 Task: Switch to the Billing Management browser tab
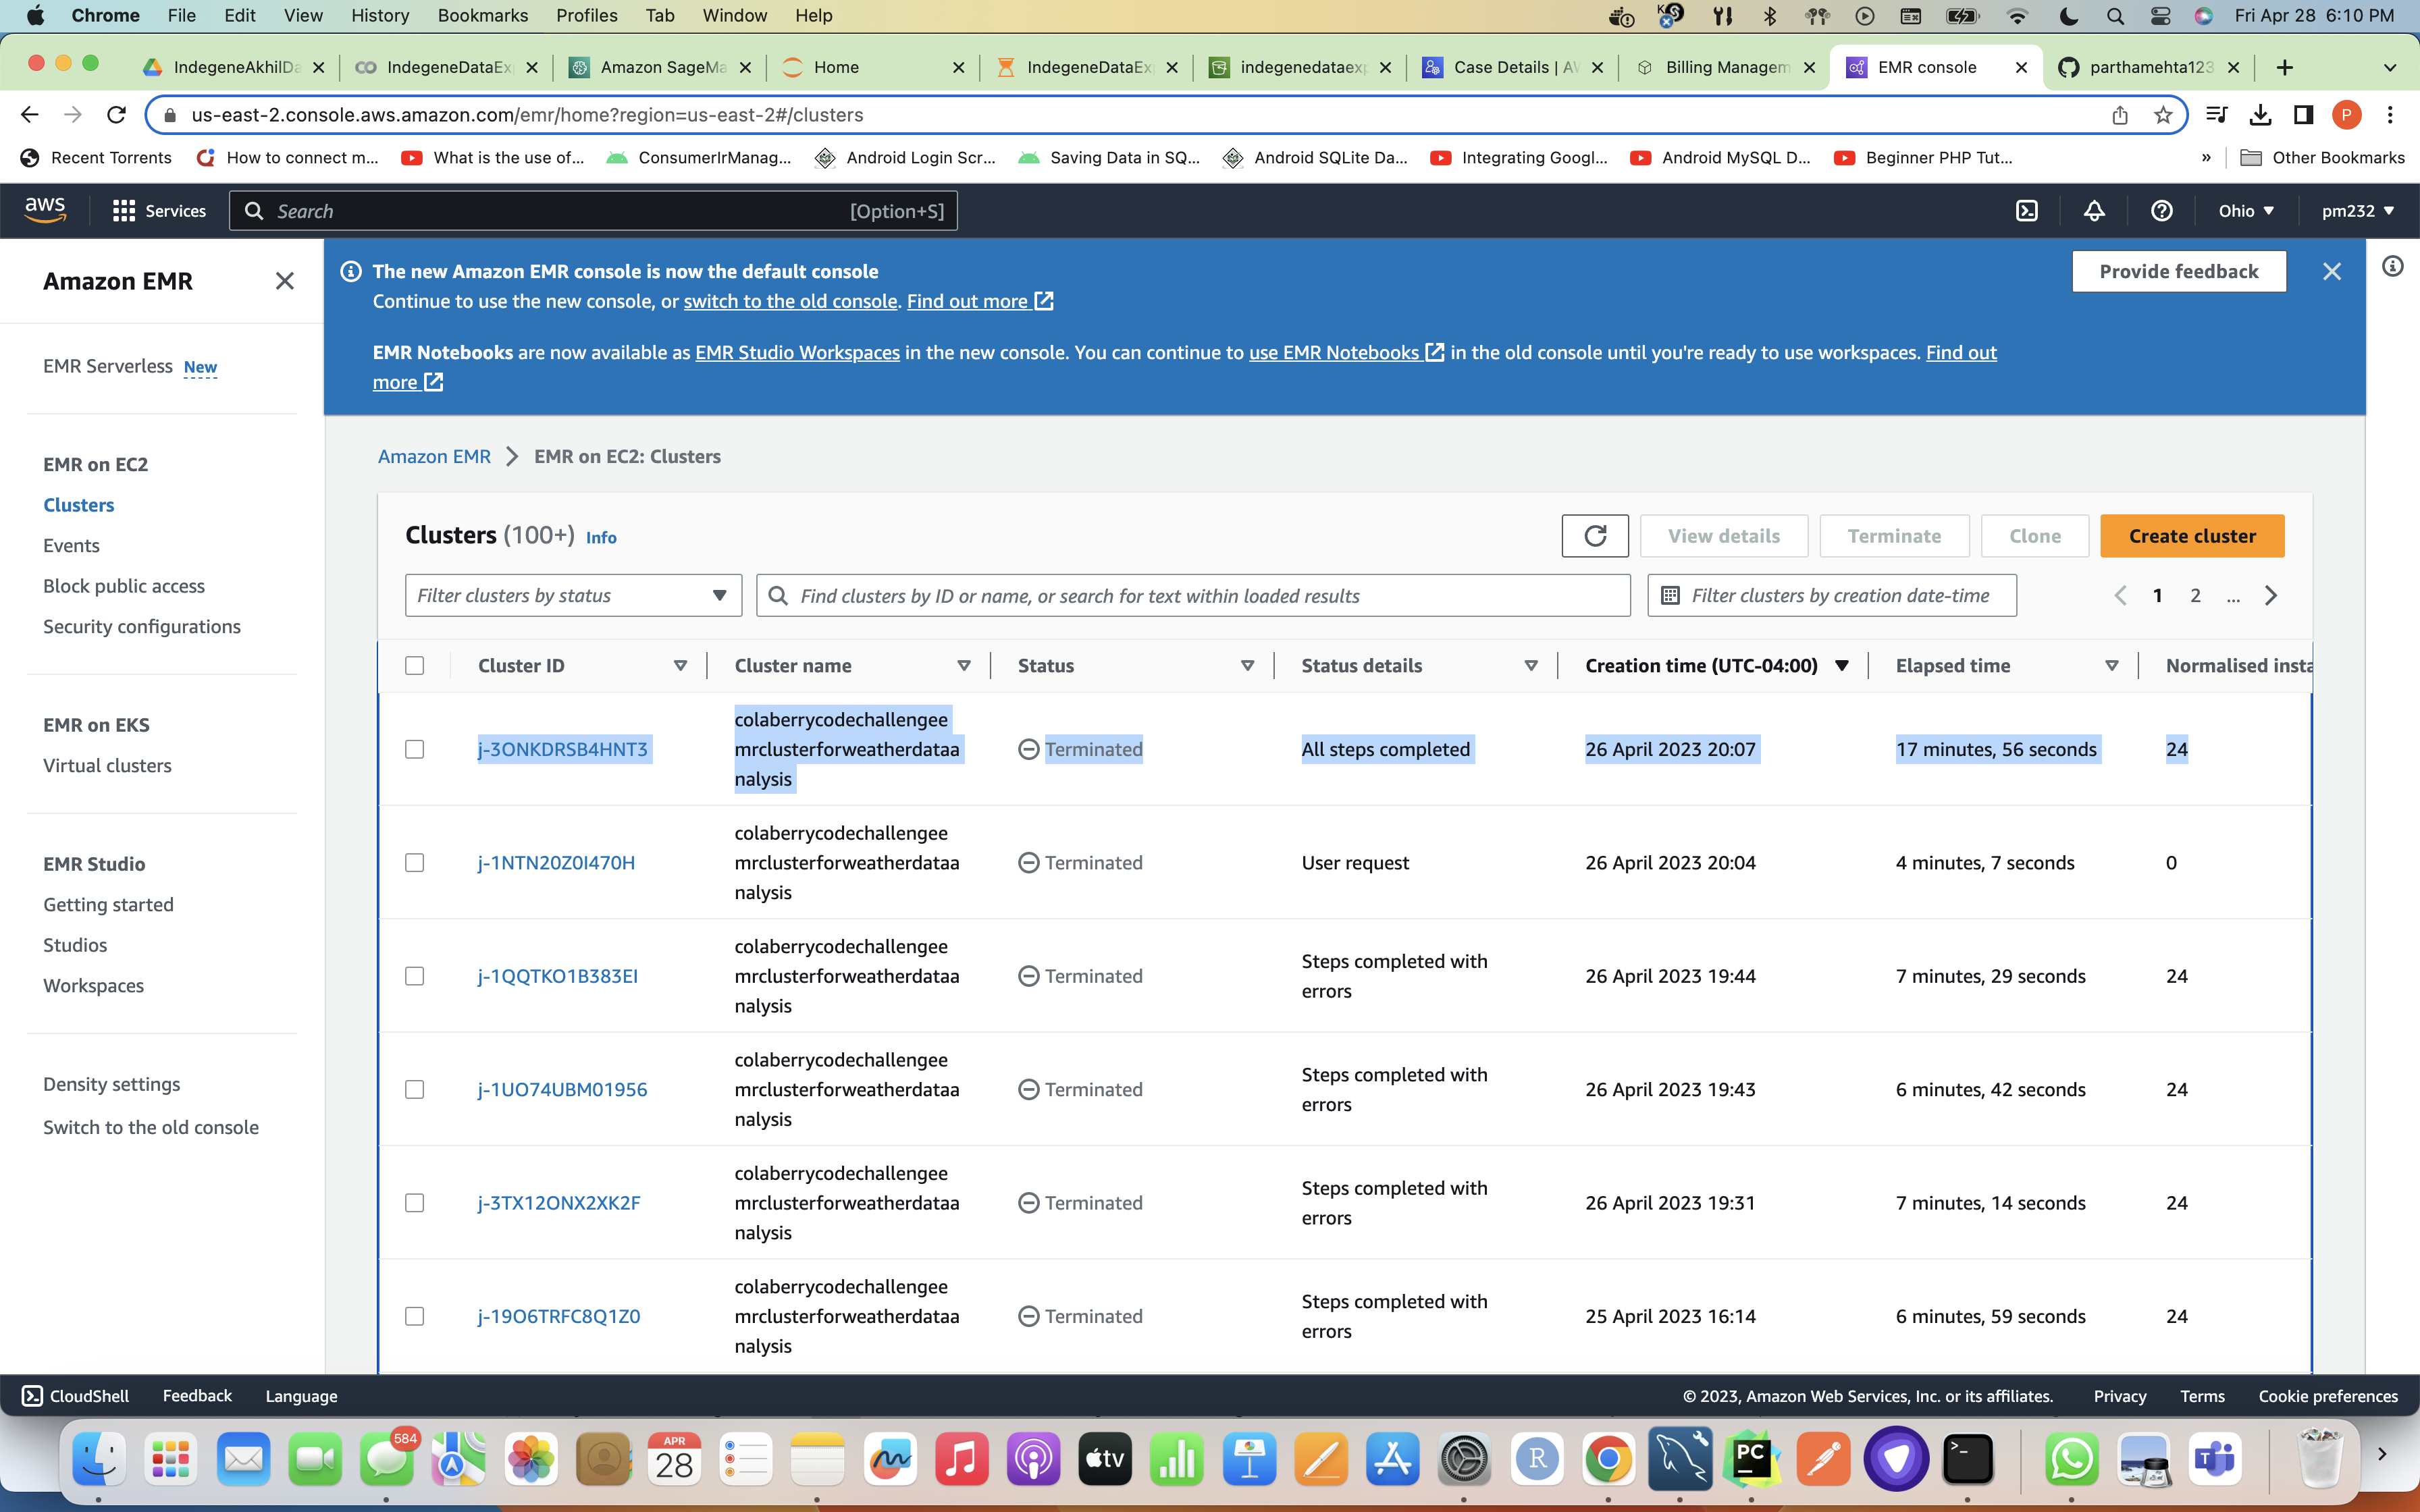coord(1725,67)
